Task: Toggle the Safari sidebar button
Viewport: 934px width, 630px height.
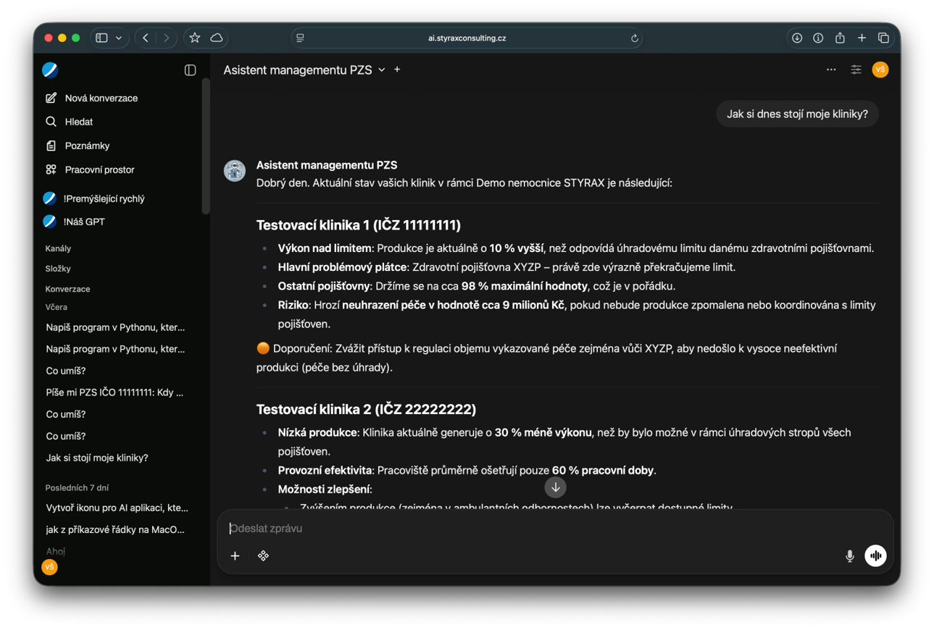Action: [x=101, y=38]
